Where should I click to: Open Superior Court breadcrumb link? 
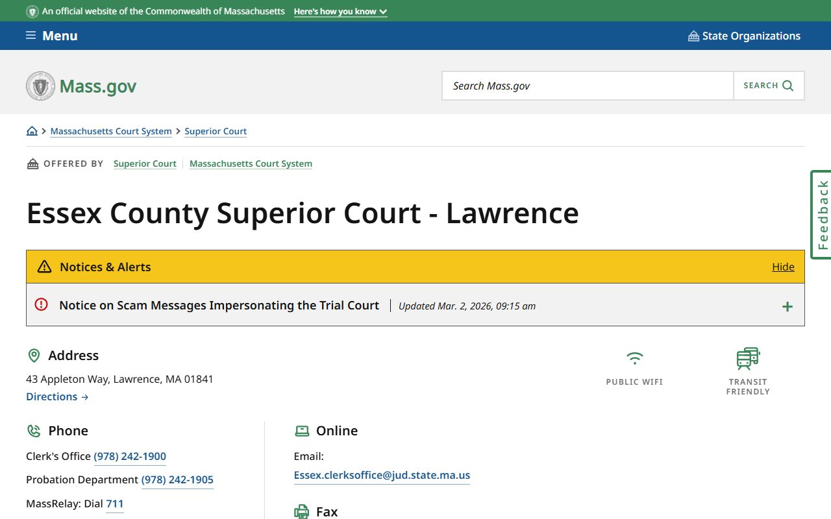tap(216, 131)
